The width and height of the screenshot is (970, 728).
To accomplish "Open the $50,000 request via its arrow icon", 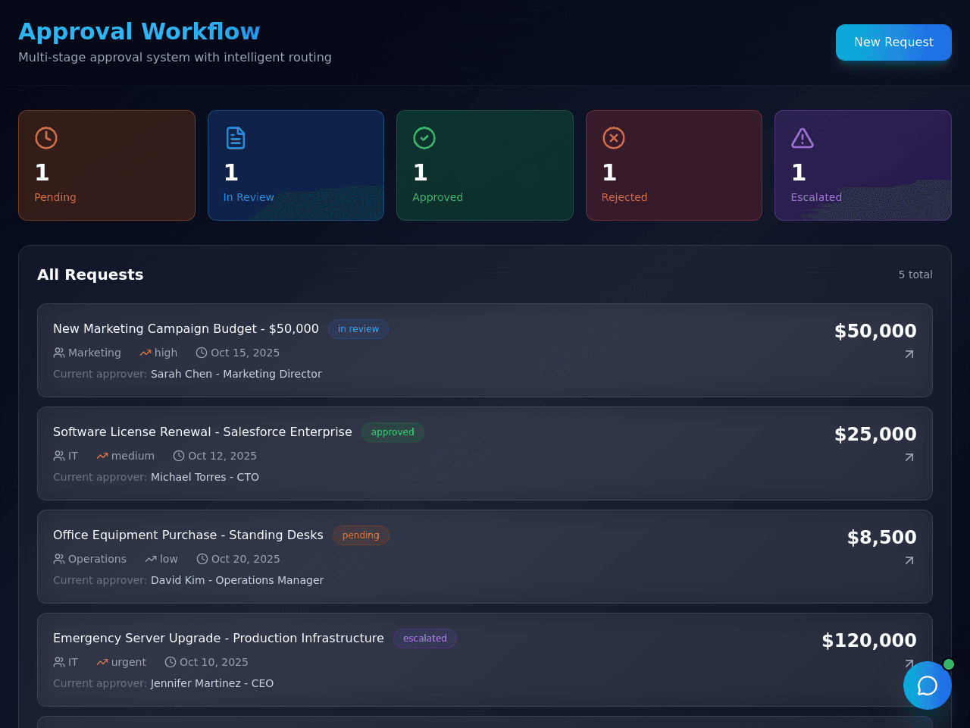I will (x=909, y=354).
